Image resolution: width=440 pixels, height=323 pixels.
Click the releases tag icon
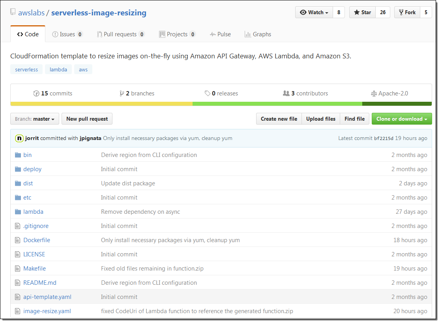pos(208,93)
